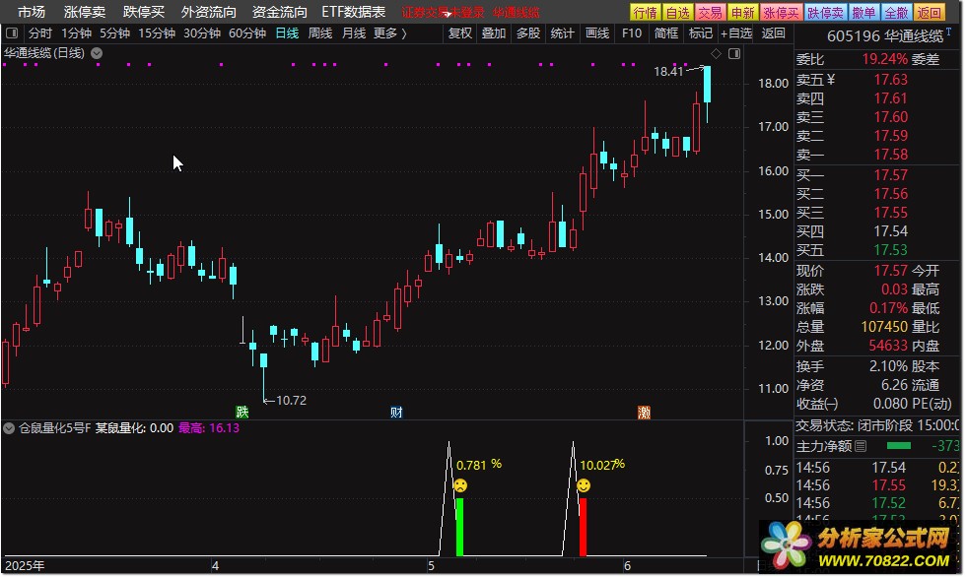Click the 返回 button in chart toolbar

pyautogui.click(x=773, y=33)
